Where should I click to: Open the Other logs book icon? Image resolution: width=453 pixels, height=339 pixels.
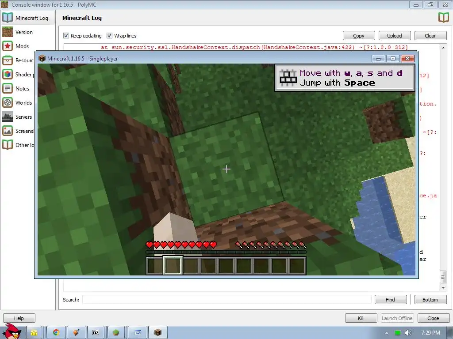[x=8, y=145]
